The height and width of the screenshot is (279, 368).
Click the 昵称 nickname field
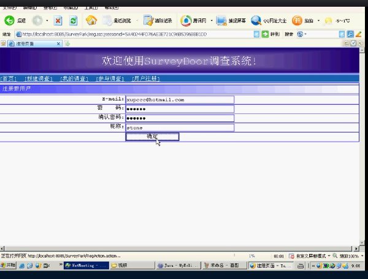tap(180, 128)
